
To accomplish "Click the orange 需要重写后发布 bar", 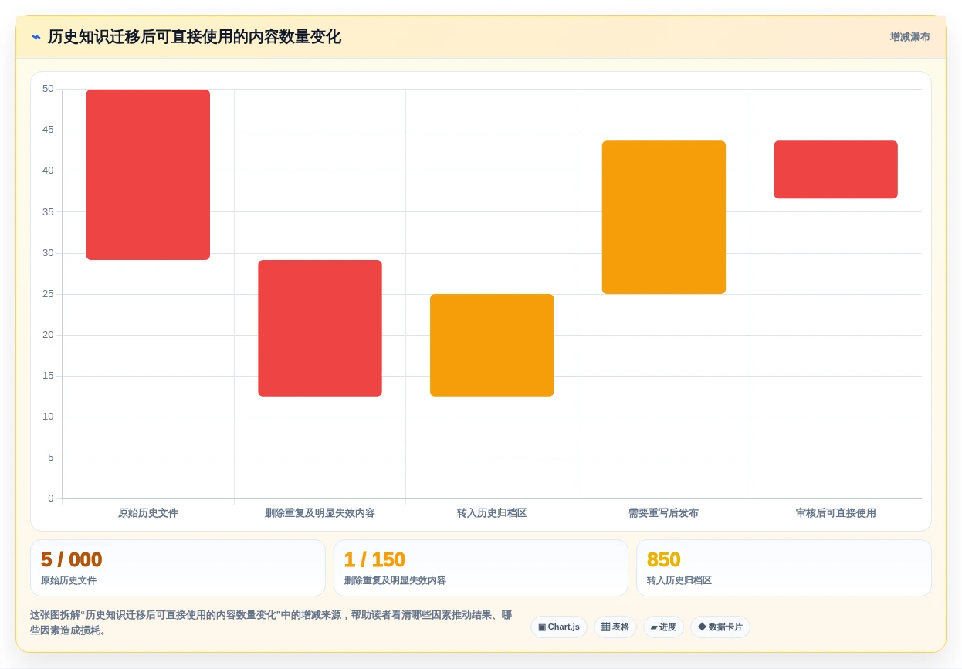I will click(x=664, y=217).
